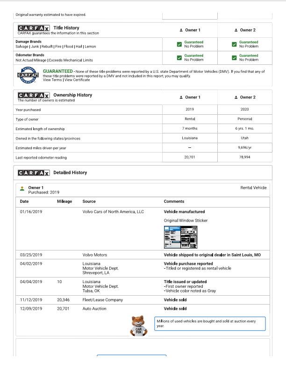Click the 'Millions of used vehicles' speech bubble

[210, 323]
